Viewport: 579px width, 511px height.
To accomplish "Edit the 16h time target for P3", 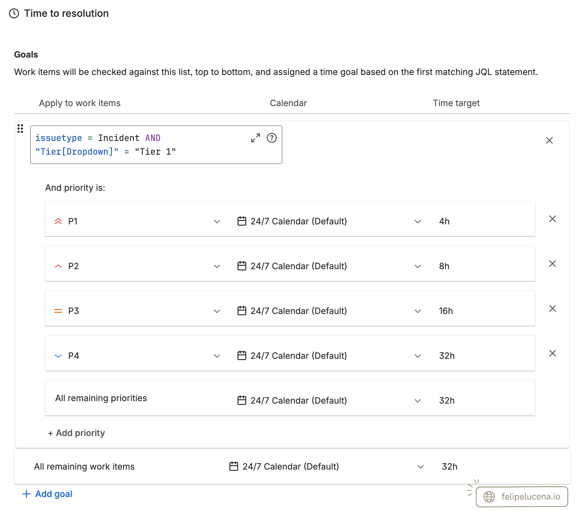I will point(446,311).
